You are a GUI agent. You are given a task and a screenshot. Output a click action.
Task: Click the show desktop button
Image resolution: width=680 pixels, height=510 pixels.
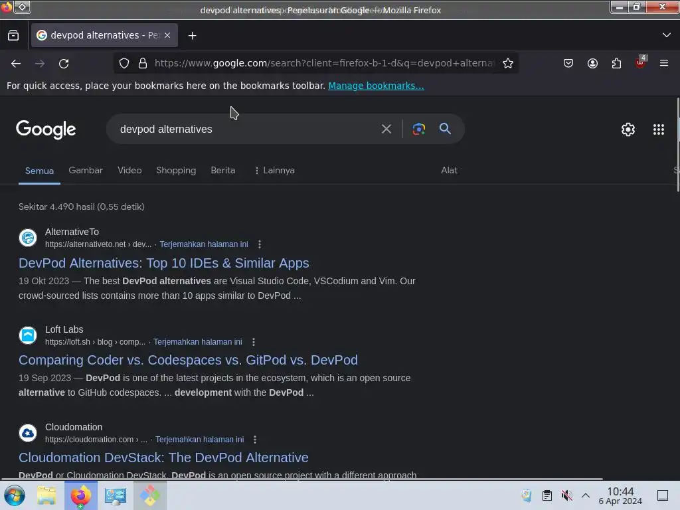click(x=662, y=495)
